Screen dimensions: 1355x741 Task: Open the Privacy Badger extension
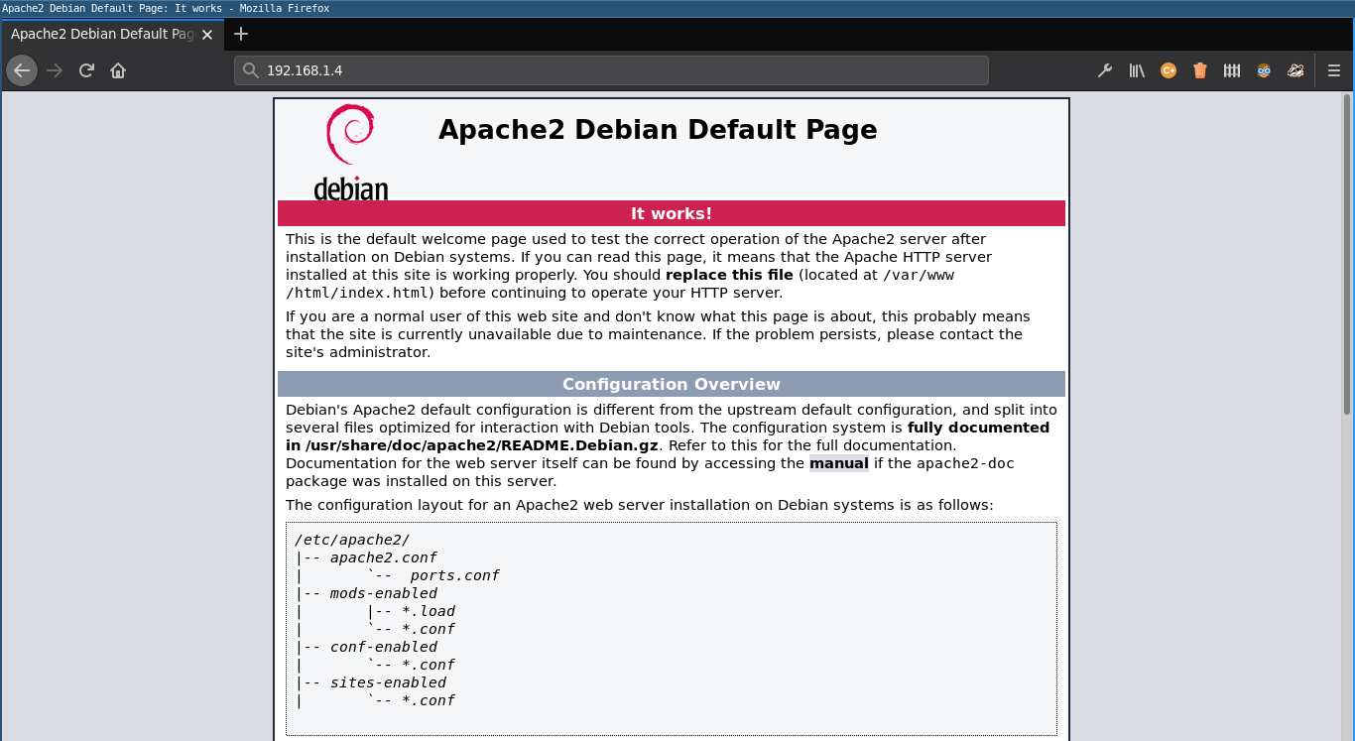(1295, 70)
